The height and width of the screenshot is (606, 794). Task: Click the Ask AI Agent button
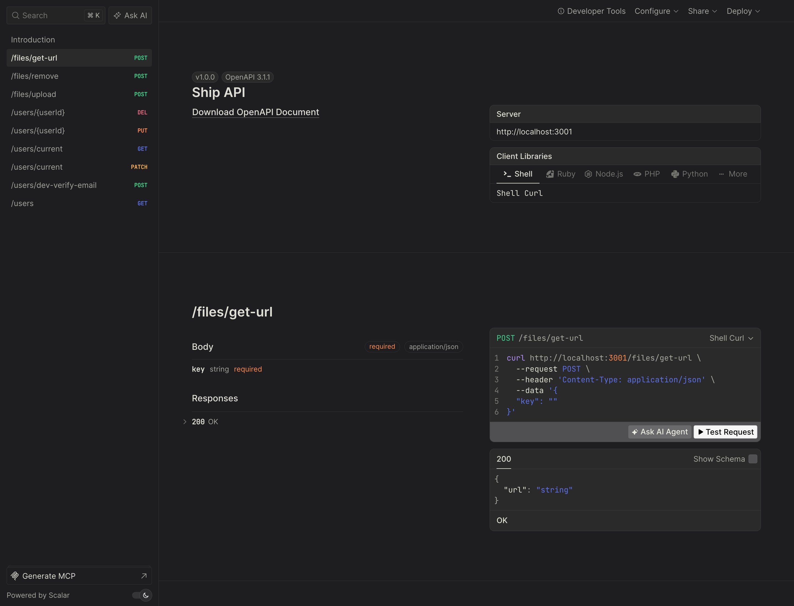click(660, 432)
